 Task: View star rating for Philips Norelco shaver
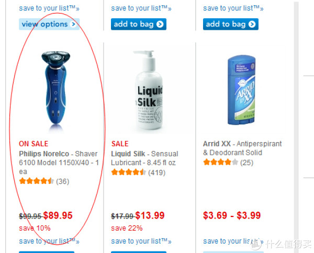pyautogui.click(x=37, y=181)
